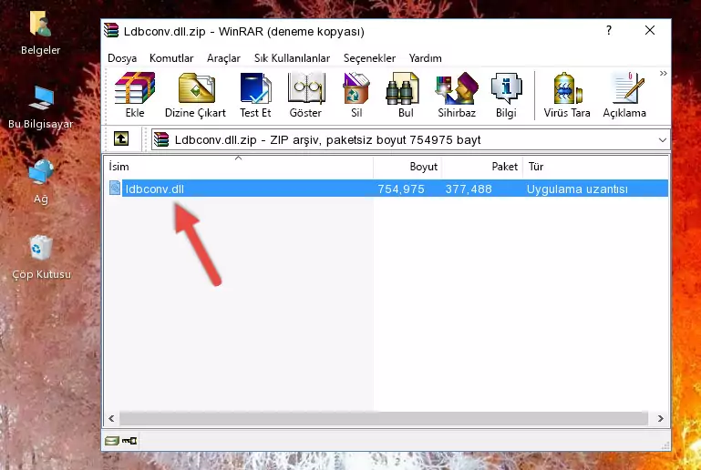The width and height of the screenshot is (701, 470).
Task: Click the Uygulama uzantısı type cell
Action: coord(577,189)
